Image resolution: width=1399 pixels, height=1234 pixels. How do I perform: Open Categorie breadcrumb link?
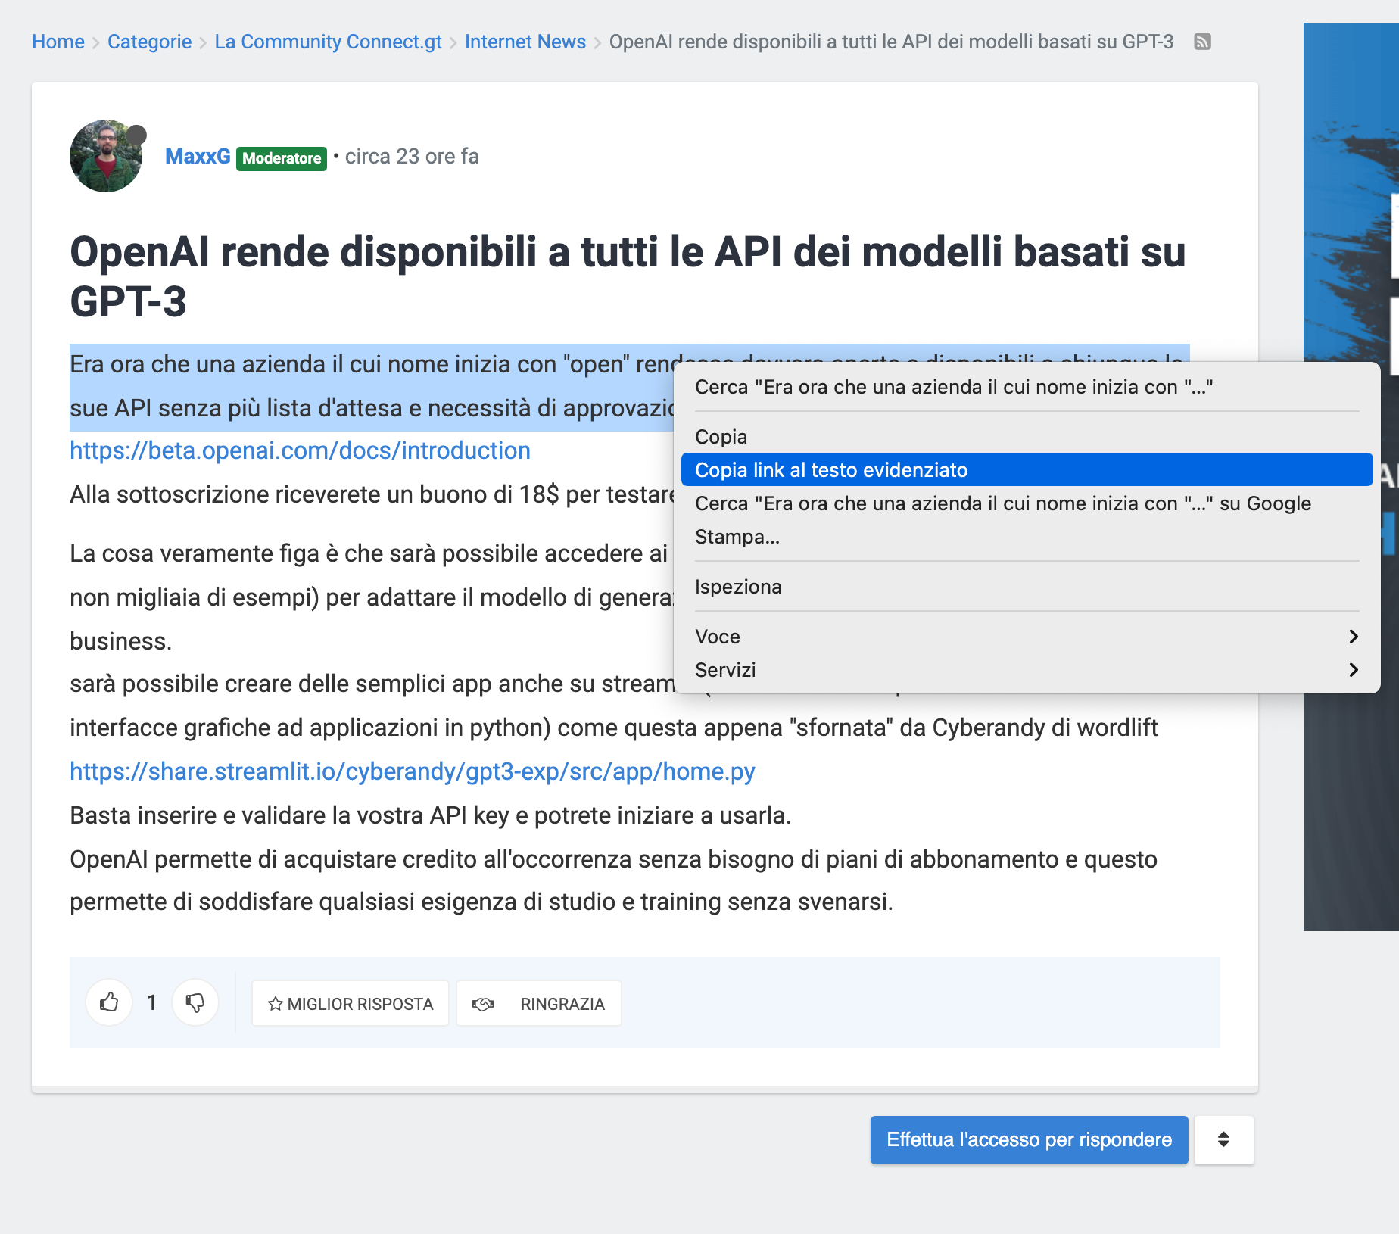(149, 42)
